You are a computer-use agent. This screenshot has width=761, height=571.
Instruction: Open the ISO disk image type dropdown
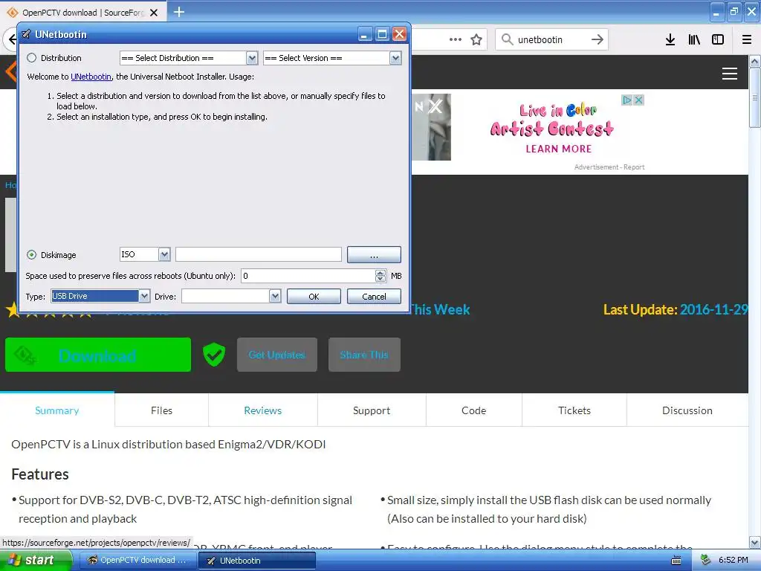(145, 254)
